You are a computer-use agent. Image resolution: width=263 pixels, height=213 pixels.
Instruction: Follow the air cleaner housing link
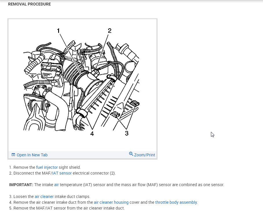(111, 202)
